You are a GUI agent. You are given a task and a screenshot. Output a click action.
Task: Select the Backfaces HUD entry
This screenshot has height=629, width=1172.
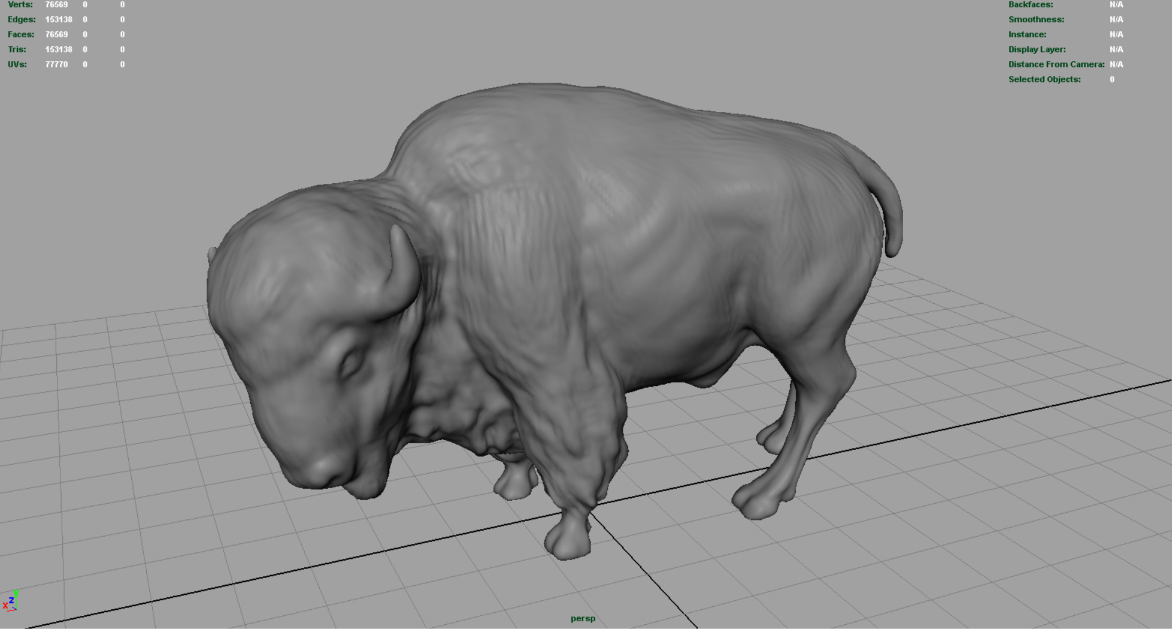(x=1031, y=5)
